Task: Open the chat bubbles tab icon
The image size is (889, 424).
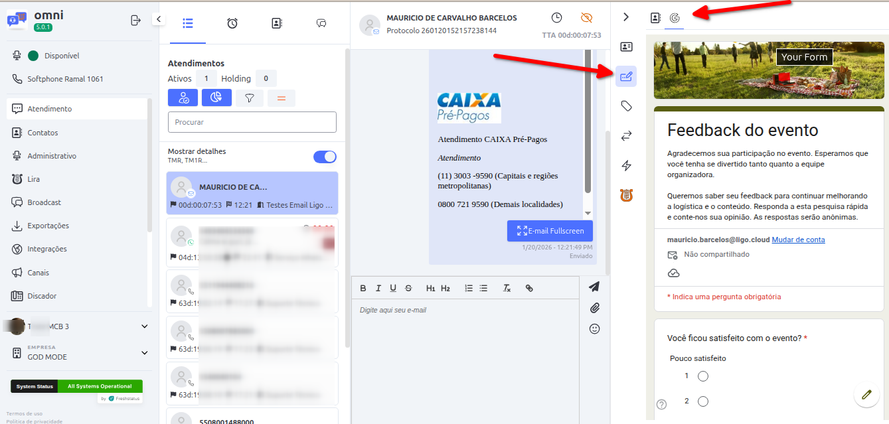Action: pos(321,22)
